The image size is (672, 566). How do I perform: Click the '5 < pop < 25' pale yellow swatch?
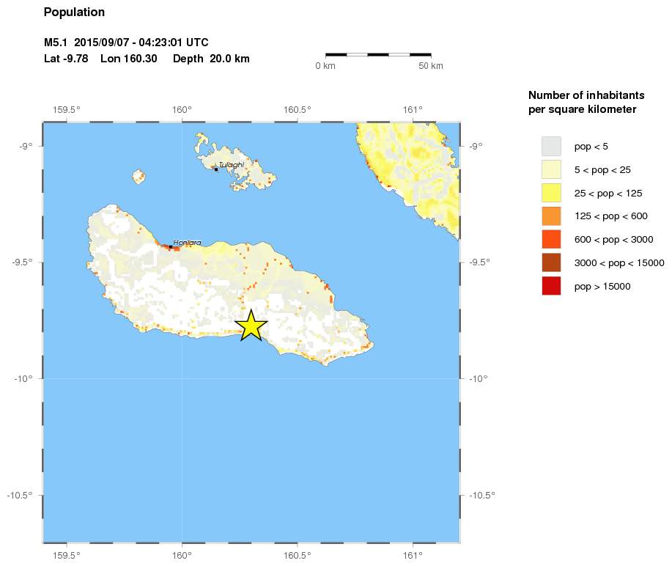[551, 169]
